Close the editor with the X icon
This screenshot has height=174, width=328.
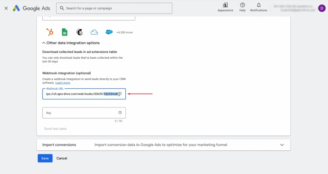click(6, 8)
